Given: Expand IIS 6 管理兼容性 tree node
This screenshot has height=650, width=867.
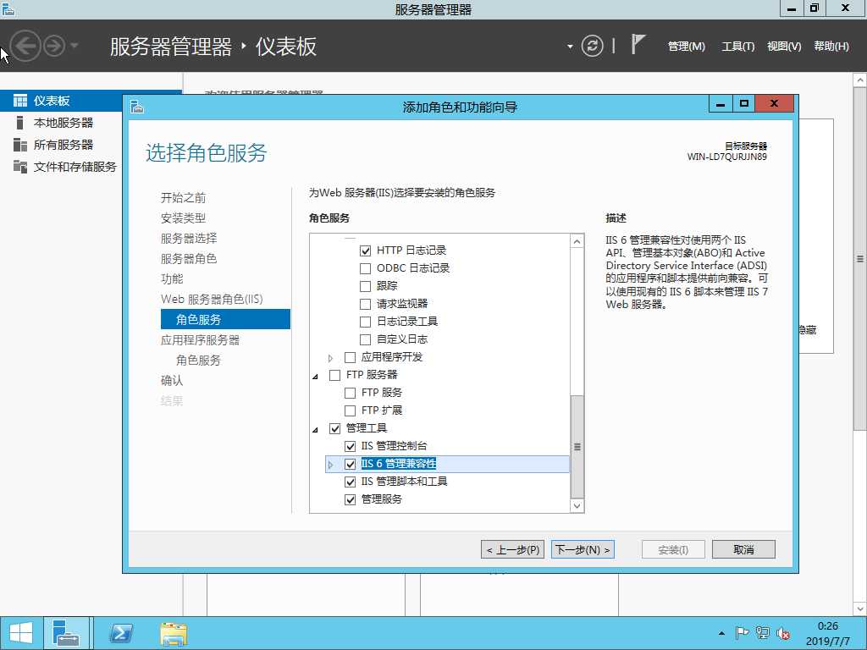Looking at the screenshot, I should tap(331, 465).
